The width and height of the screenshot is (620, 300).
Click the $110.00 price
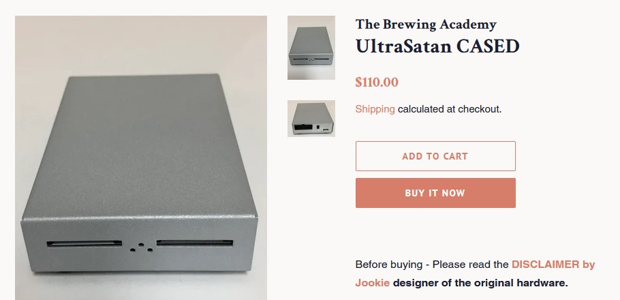[x=377, y=82]
